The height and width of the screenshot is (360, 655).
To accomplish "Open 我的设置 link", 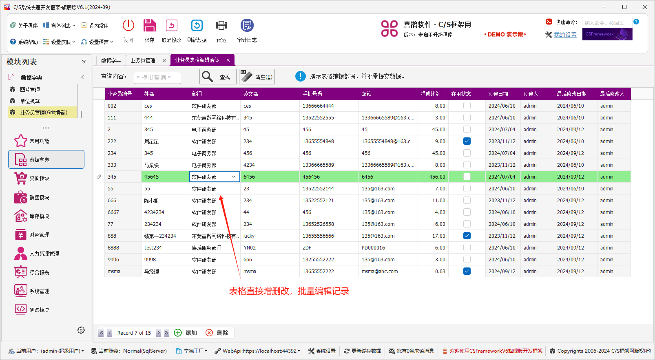I will coord(565,35).
